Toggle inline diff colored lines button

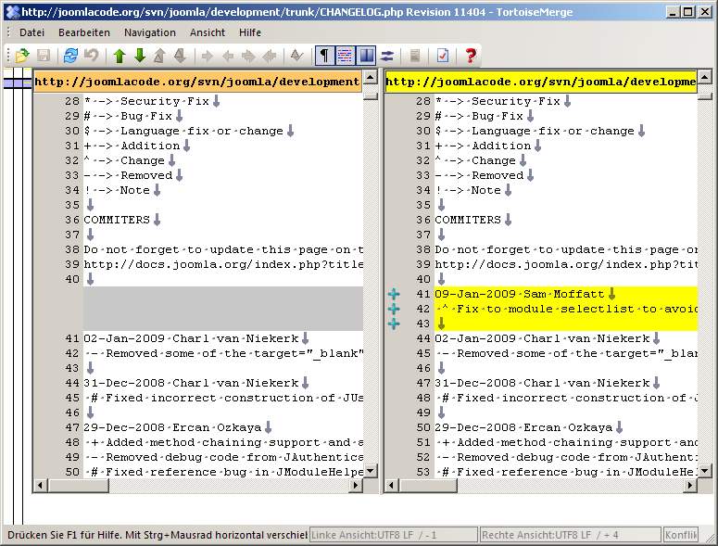pos(346,56)
